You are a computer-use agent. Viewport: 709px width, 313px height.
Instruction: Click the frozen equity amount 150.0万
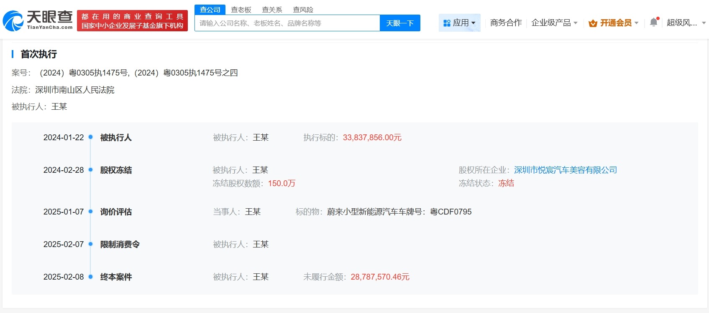[282, 183]
